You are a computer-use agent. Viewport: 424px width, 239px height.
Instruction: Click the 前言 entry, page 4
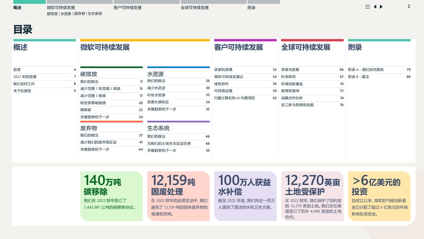point(45,70)
